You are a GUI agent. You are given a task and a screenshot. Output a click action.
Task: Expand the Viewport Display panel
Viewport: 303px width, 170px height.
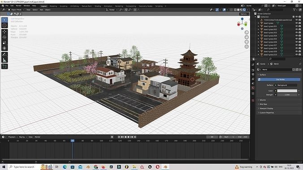pos(266,108)
